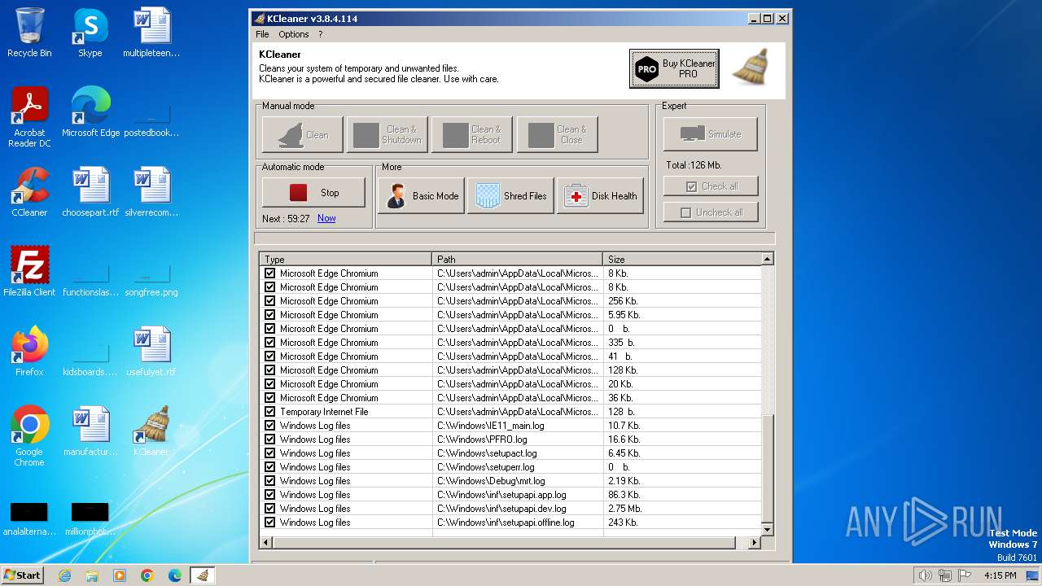The width and height of the screenshot is (1042, 586).
Task: Open the Start menu
Action: click(23, 575)
